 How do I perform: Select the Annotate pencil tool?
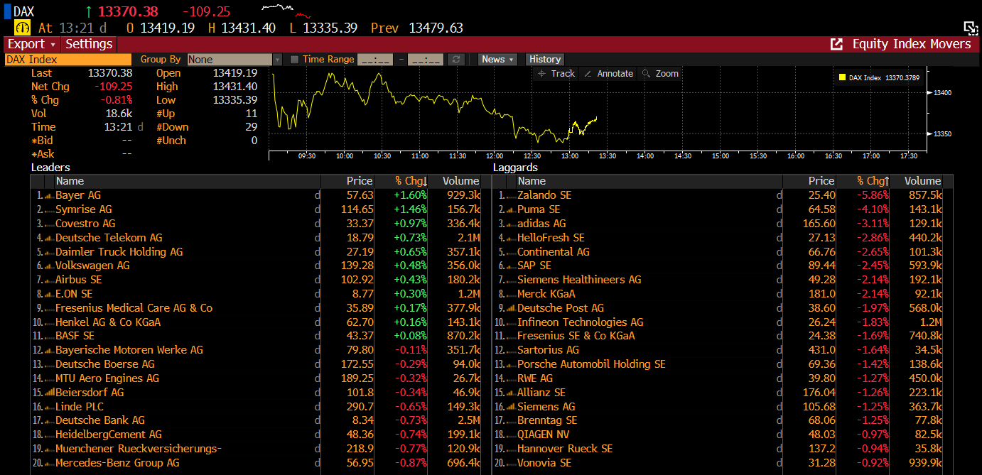pos(608,74)
